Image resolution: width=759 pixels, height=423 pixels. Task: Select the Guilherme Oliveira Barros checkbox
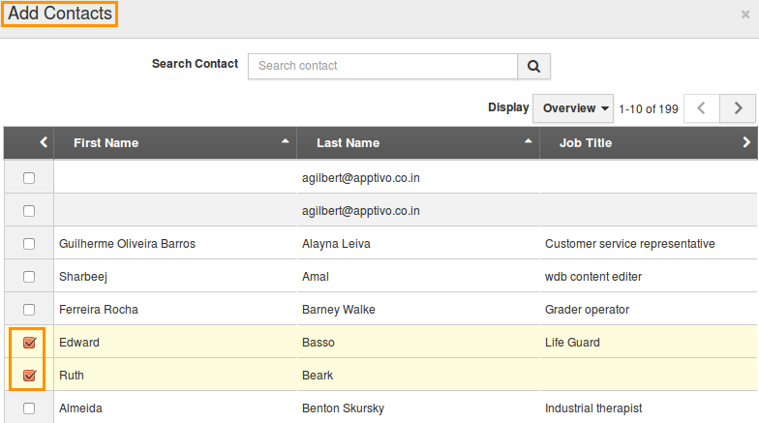(x=29, y=244)
